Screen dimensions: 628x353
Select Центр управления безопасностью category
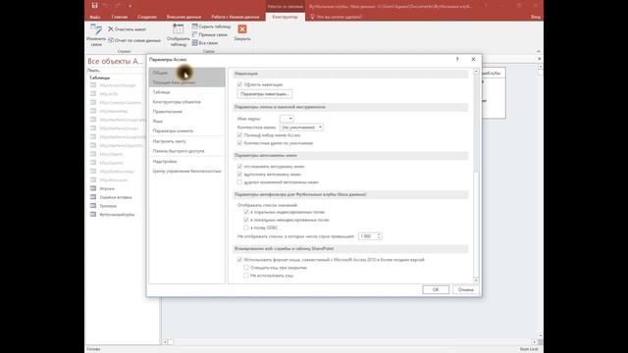186,171
